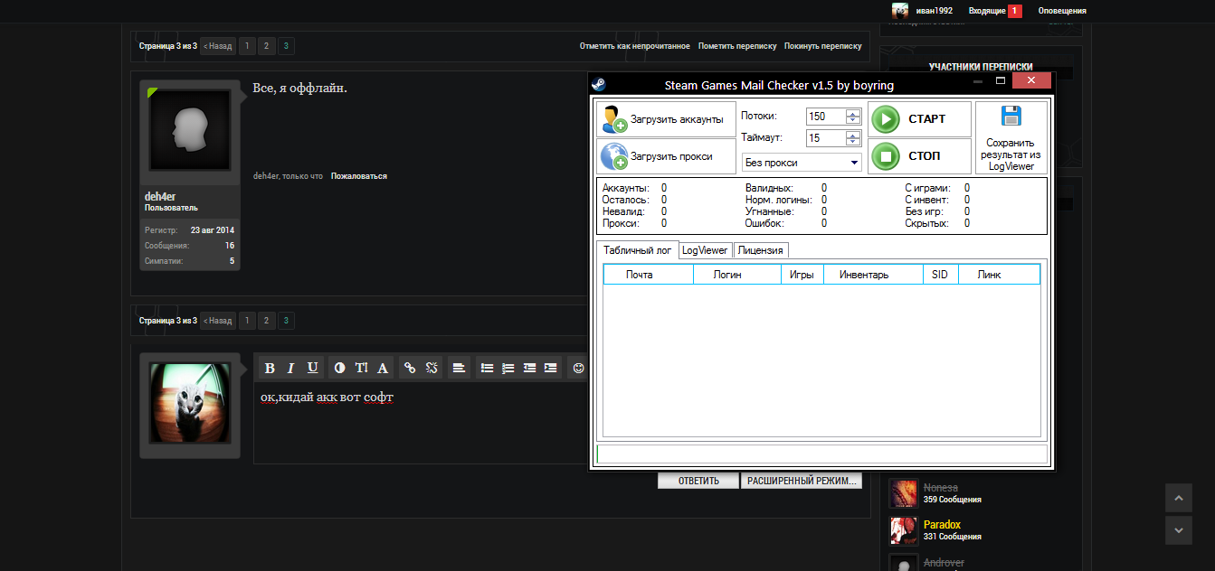Submit the reply with ОТВЕТИТЬ

698,481
